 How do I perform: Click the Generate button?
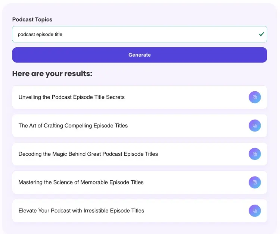pos(140,55)
